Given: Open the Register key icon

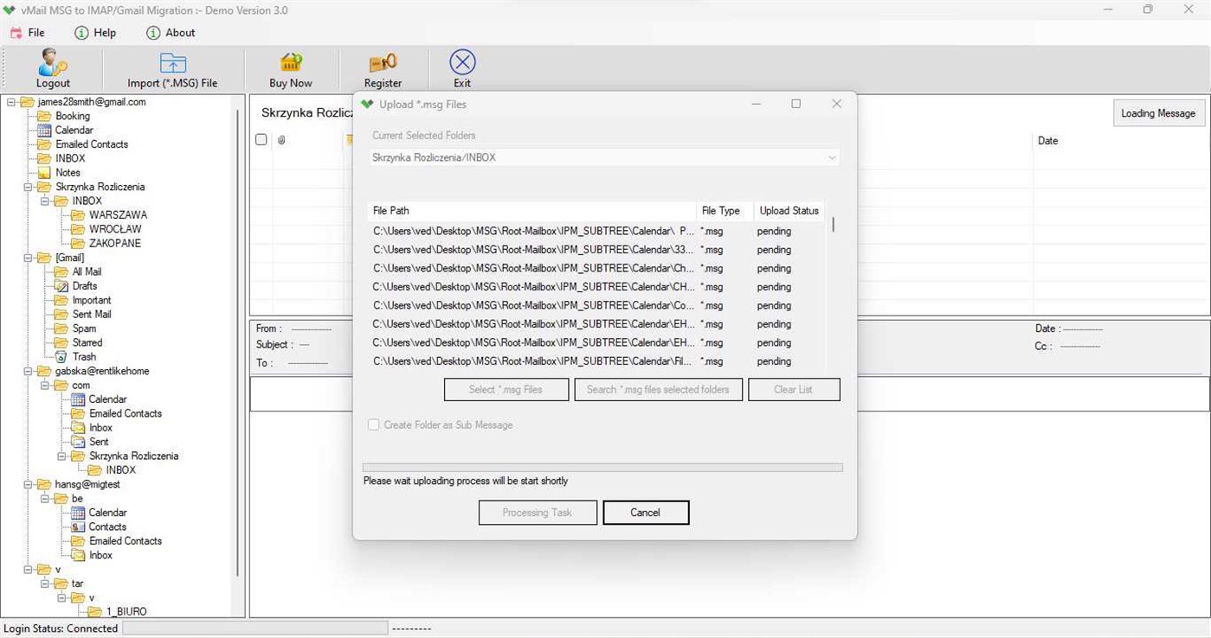Looking at the screenshot, I should (x=383, y=63).
